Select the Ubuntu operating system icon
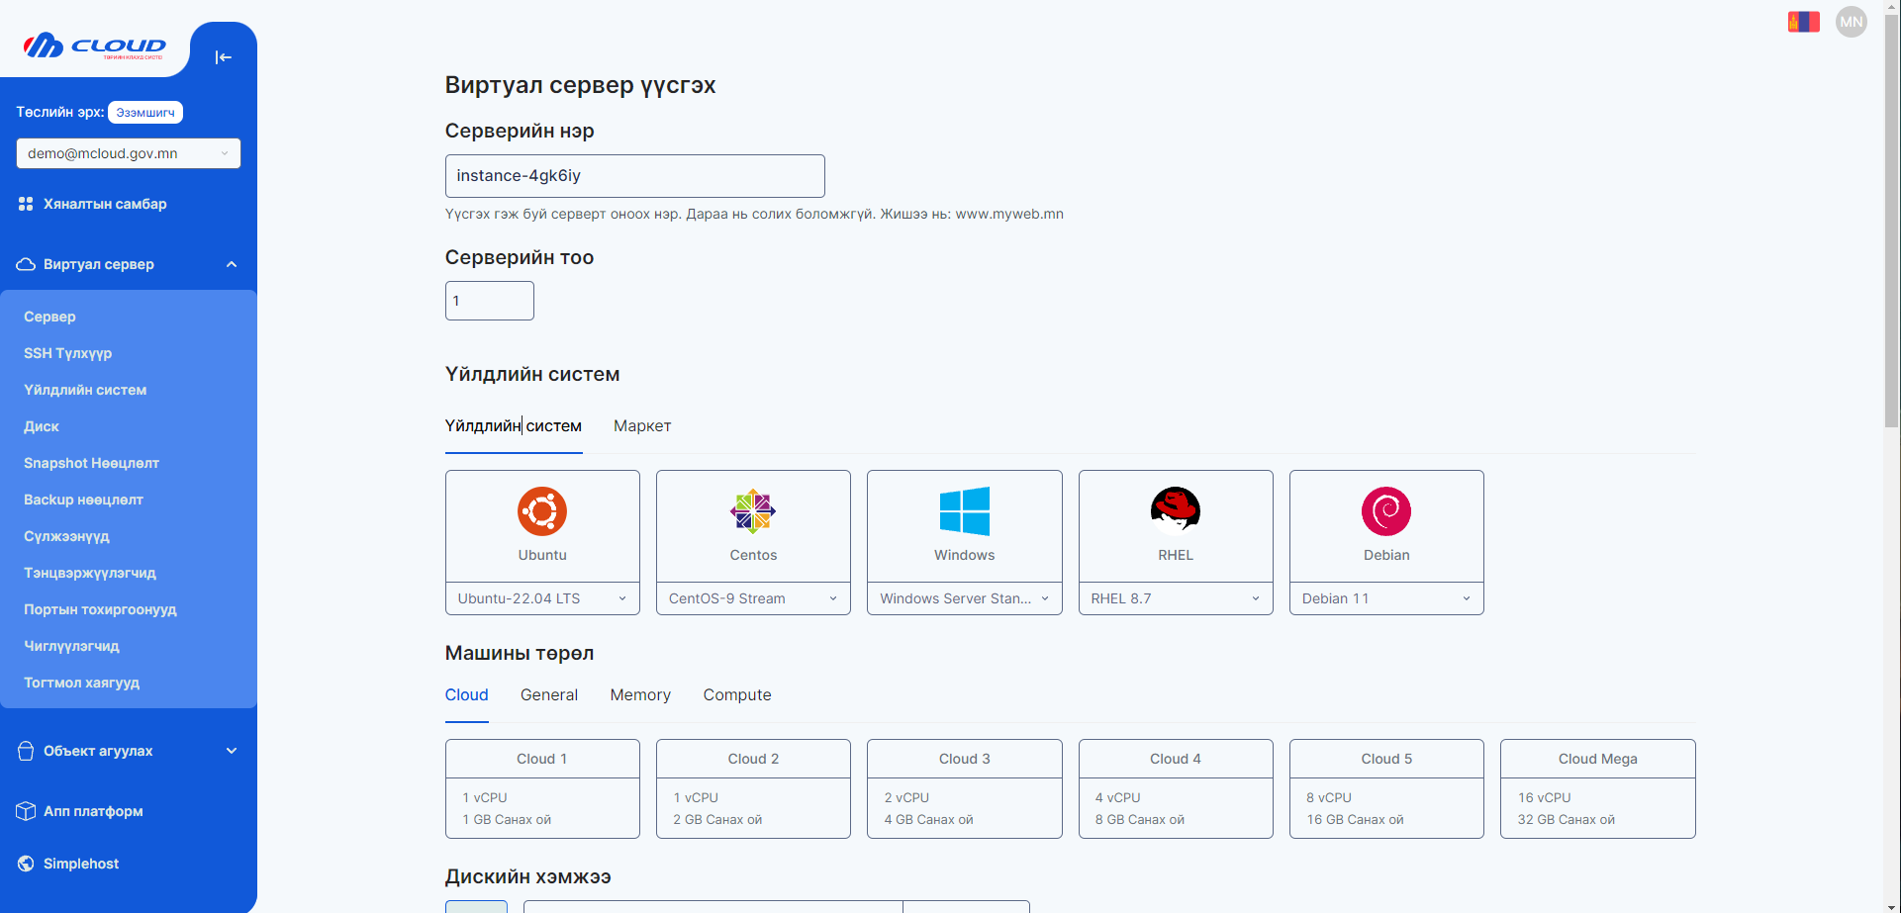1901x913 pixels. point(542,511)
